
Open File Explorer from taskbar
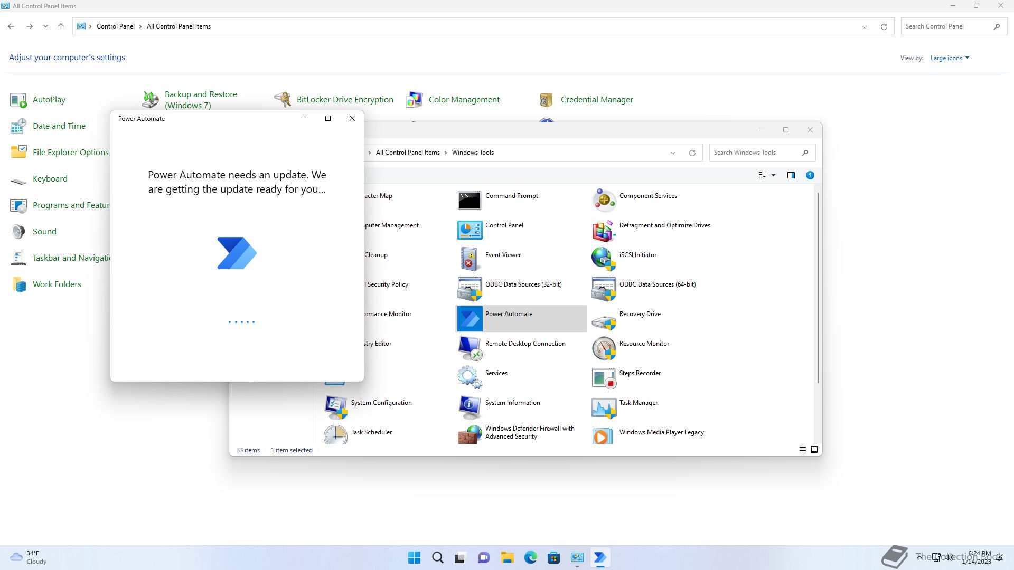(508, 557)
